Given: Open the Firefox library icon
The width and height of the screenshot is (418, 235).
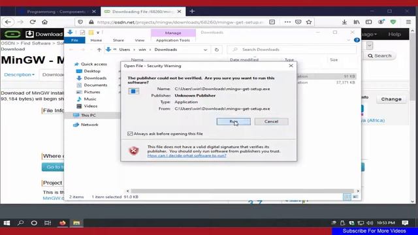Looking at the screenshot, I should 357,22.
